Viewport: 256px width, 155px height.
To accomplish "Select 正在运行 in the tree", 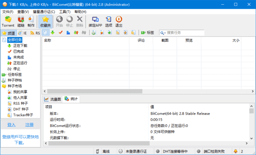I will pos(20,63).
